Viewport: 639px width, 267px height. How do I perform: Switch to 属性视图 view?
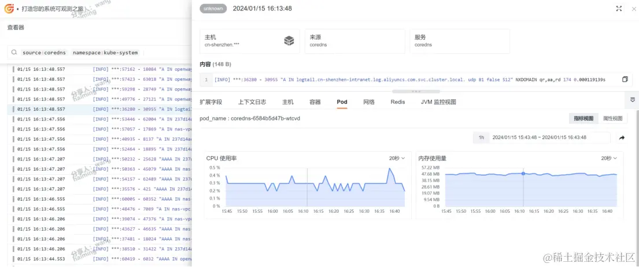tap(612, 119)
